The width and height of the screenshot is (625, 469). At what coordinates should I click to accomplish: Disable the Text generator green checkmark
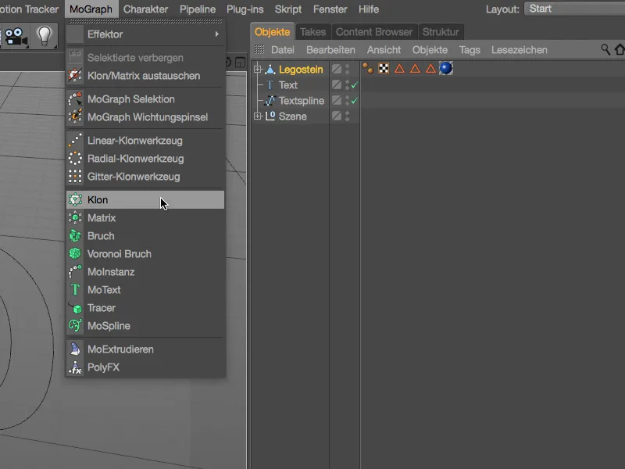tap(354, 84)
